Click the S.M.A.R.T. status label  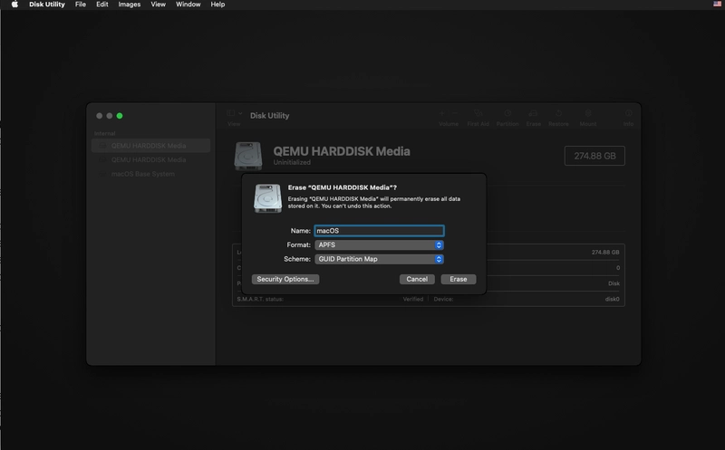tap(260, 300)
